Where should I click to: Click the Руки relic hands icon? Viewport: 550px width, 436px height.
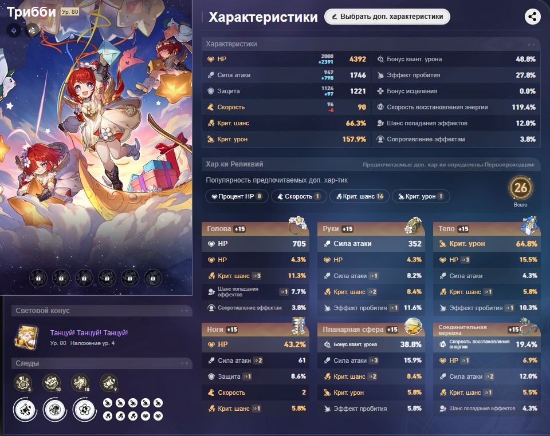click(413, 225)
